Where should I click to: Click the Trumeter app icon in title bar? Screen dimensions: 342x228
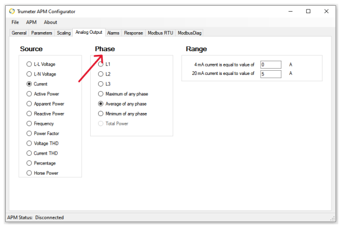click(x=12, y=11)
